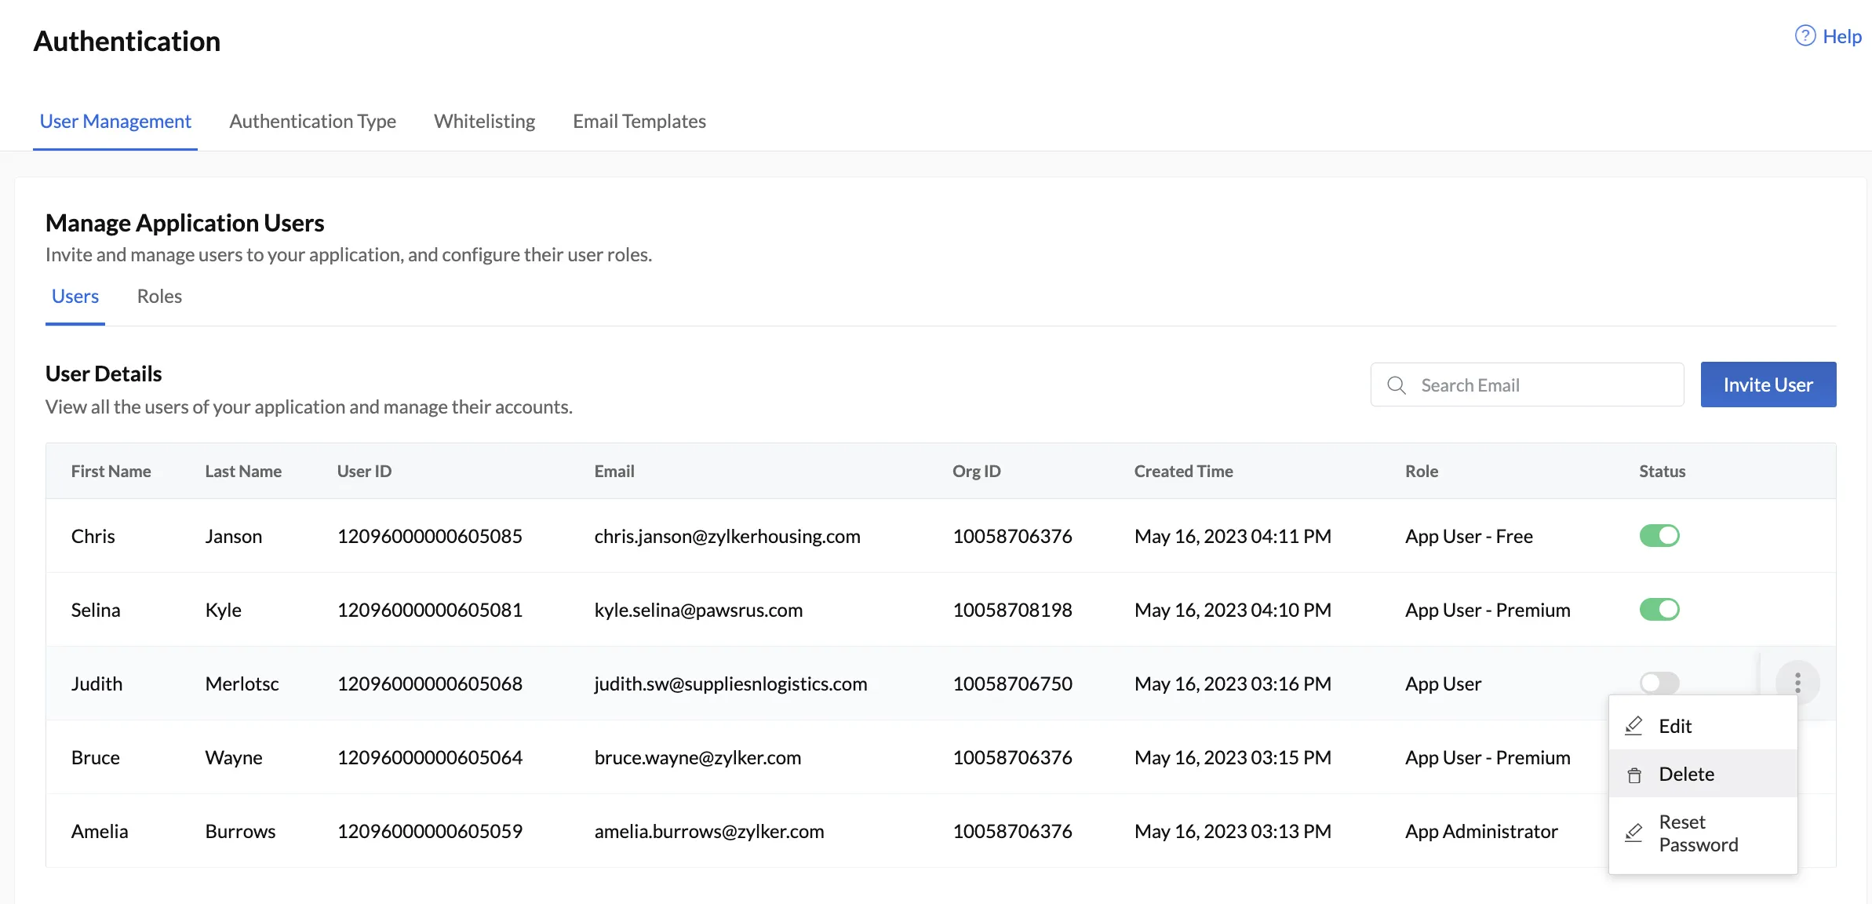1872x904 pixels.
Task: Click email kyle.selina@pawsrus.com
Action: pos(698,610)
